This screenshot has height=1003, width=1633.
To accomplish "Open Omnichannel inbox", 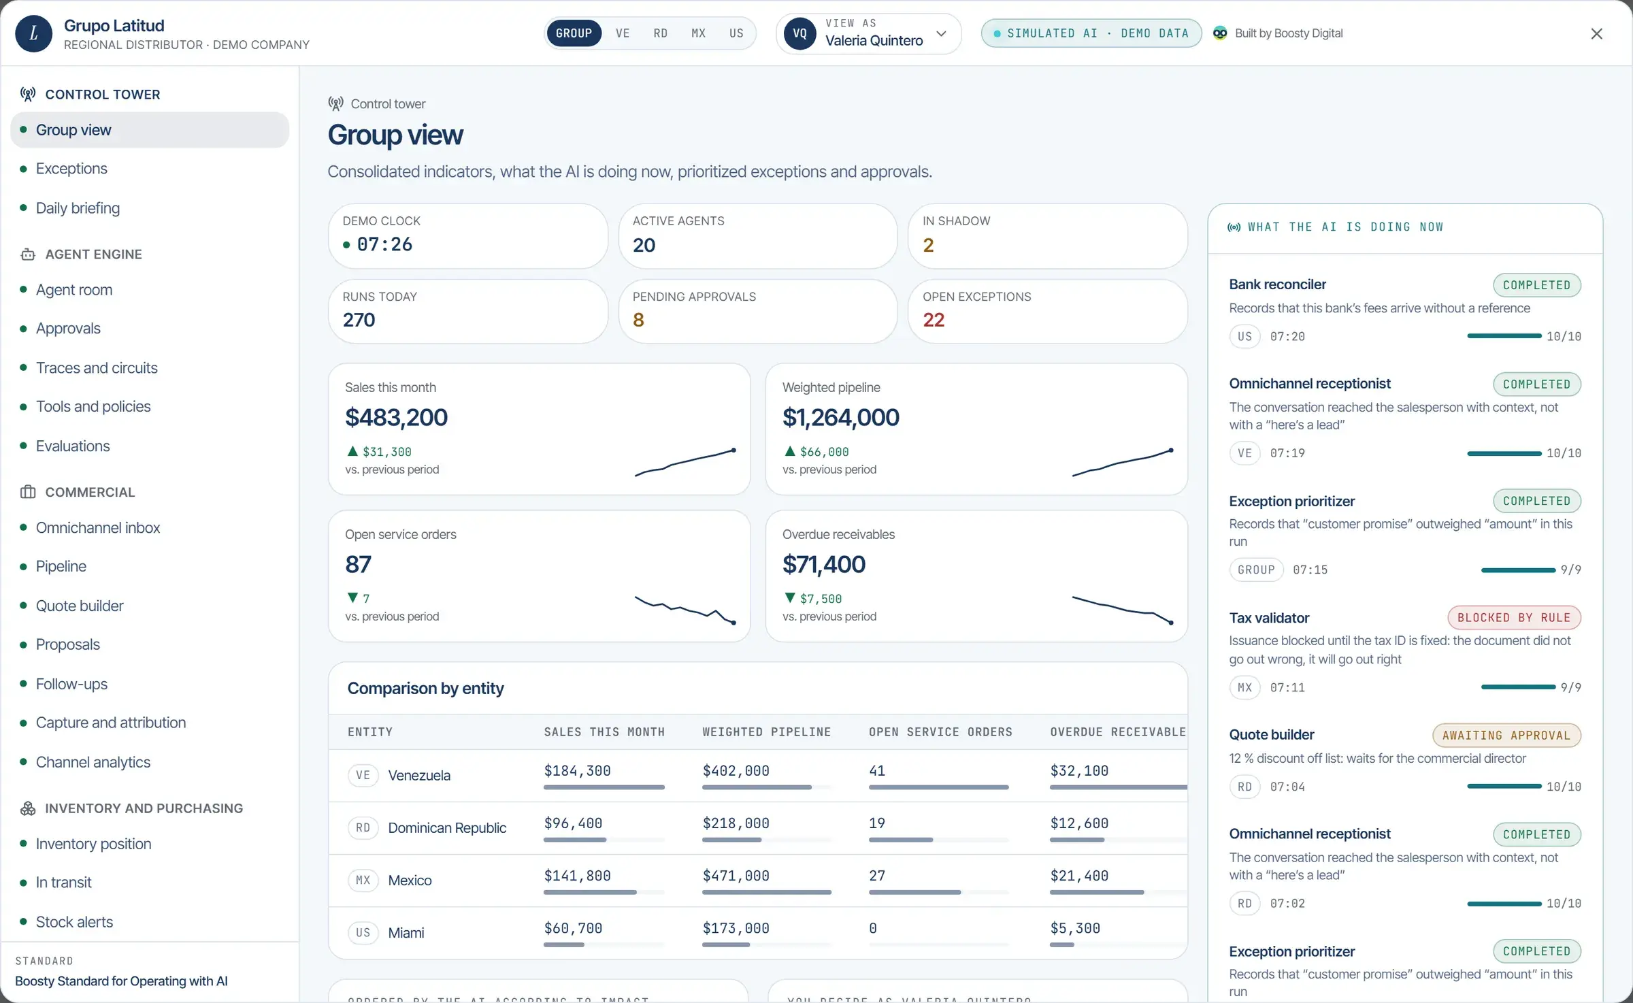I will click(x=150, y=528).
